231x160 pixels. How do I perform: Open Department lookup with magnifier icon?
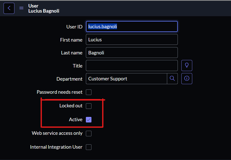172,79
